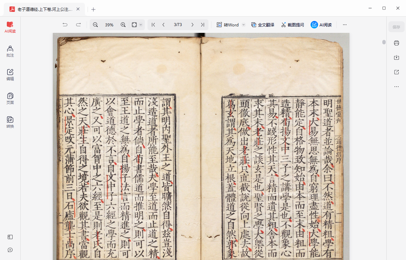406x260 pixels.
Task: Click the zoom percentage 39% field
Action: 109,25
